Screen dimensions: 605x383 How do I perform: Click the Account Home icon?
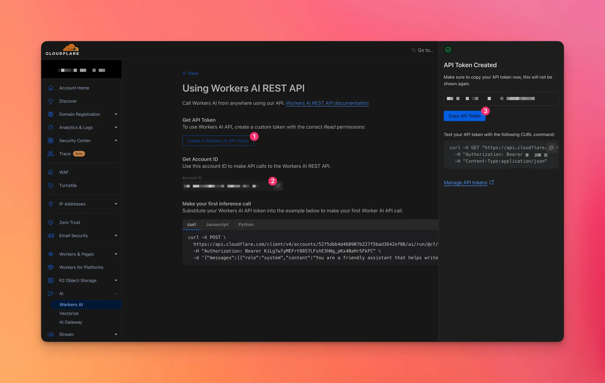coord(51,87)
